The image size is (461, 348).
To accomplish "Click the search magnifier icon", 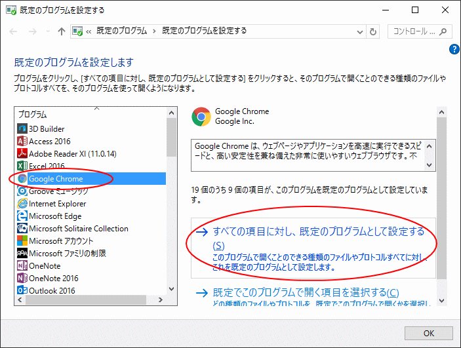I will point(443,31).
